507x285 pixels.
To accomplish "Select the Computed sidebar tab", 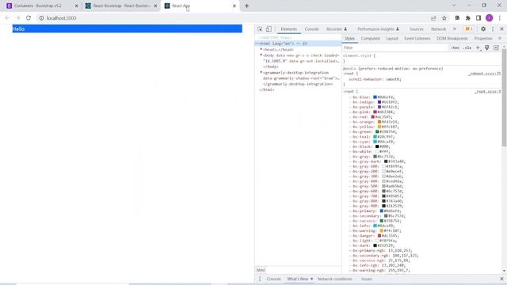I will (x=370, y=39).
